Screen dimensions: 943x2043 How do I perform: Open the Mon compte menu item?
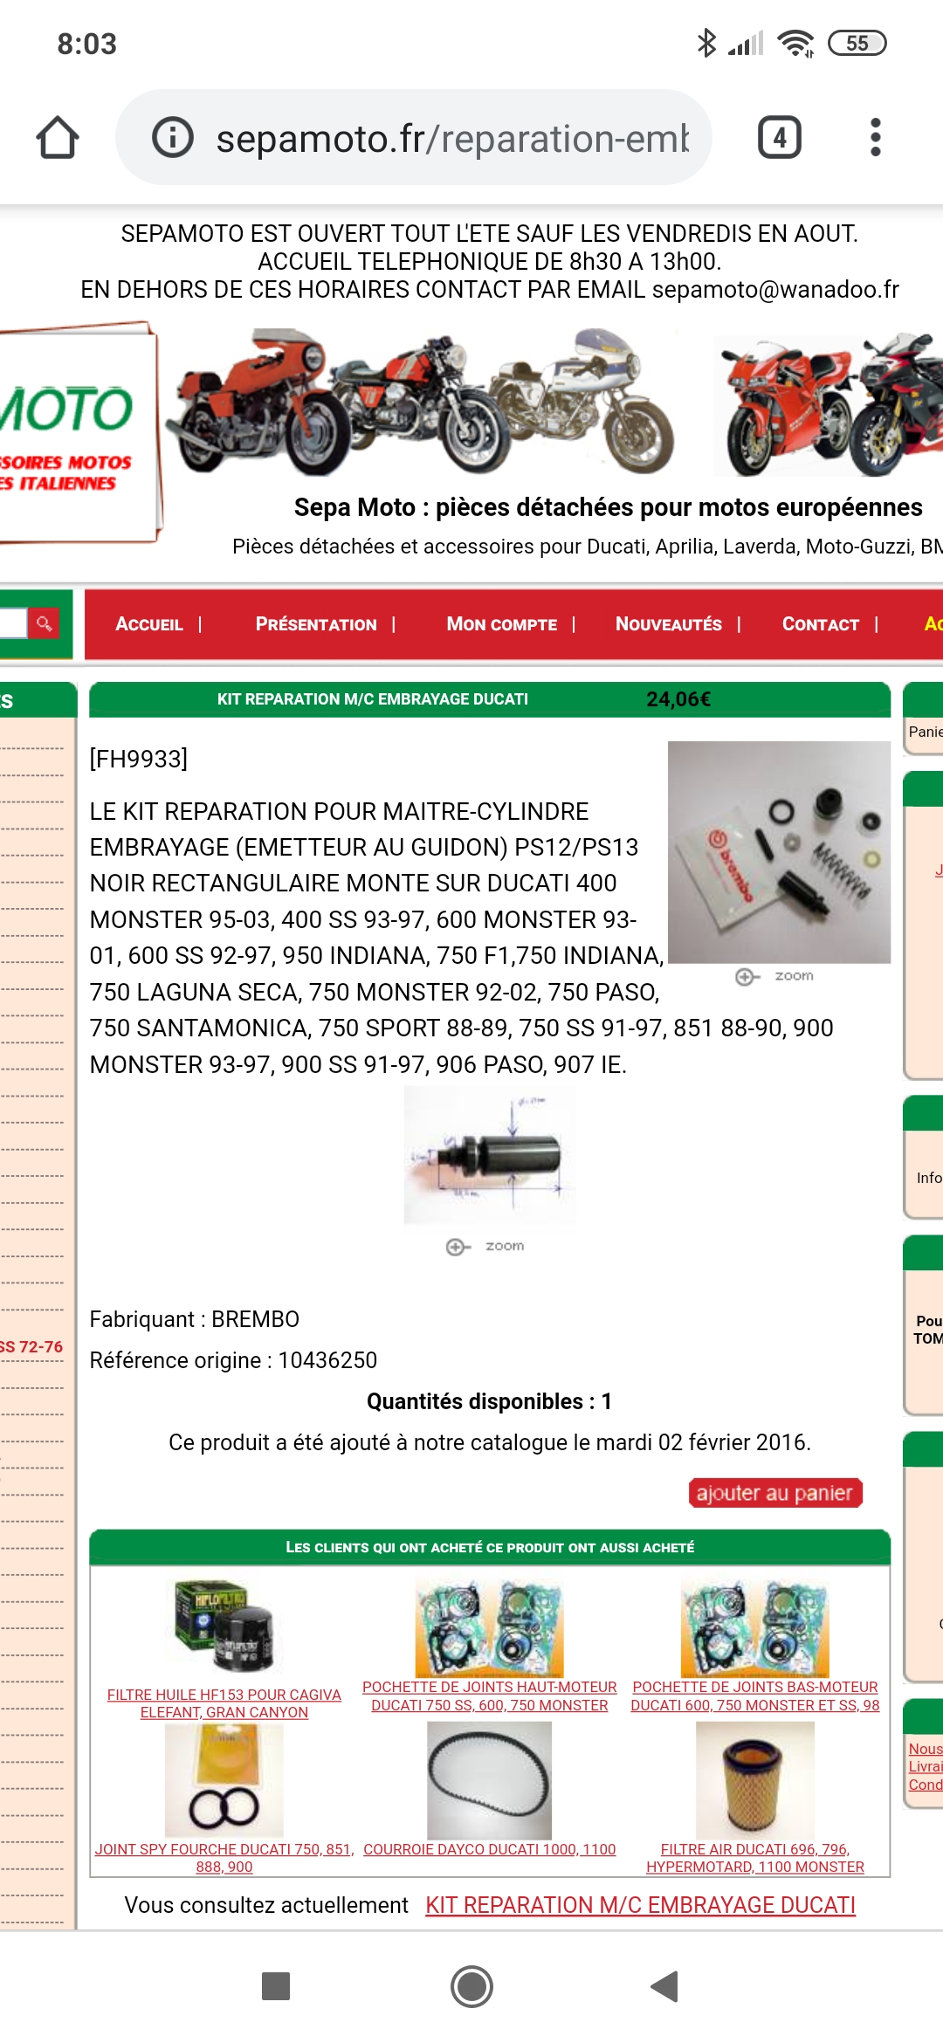[x=502, y=624]
